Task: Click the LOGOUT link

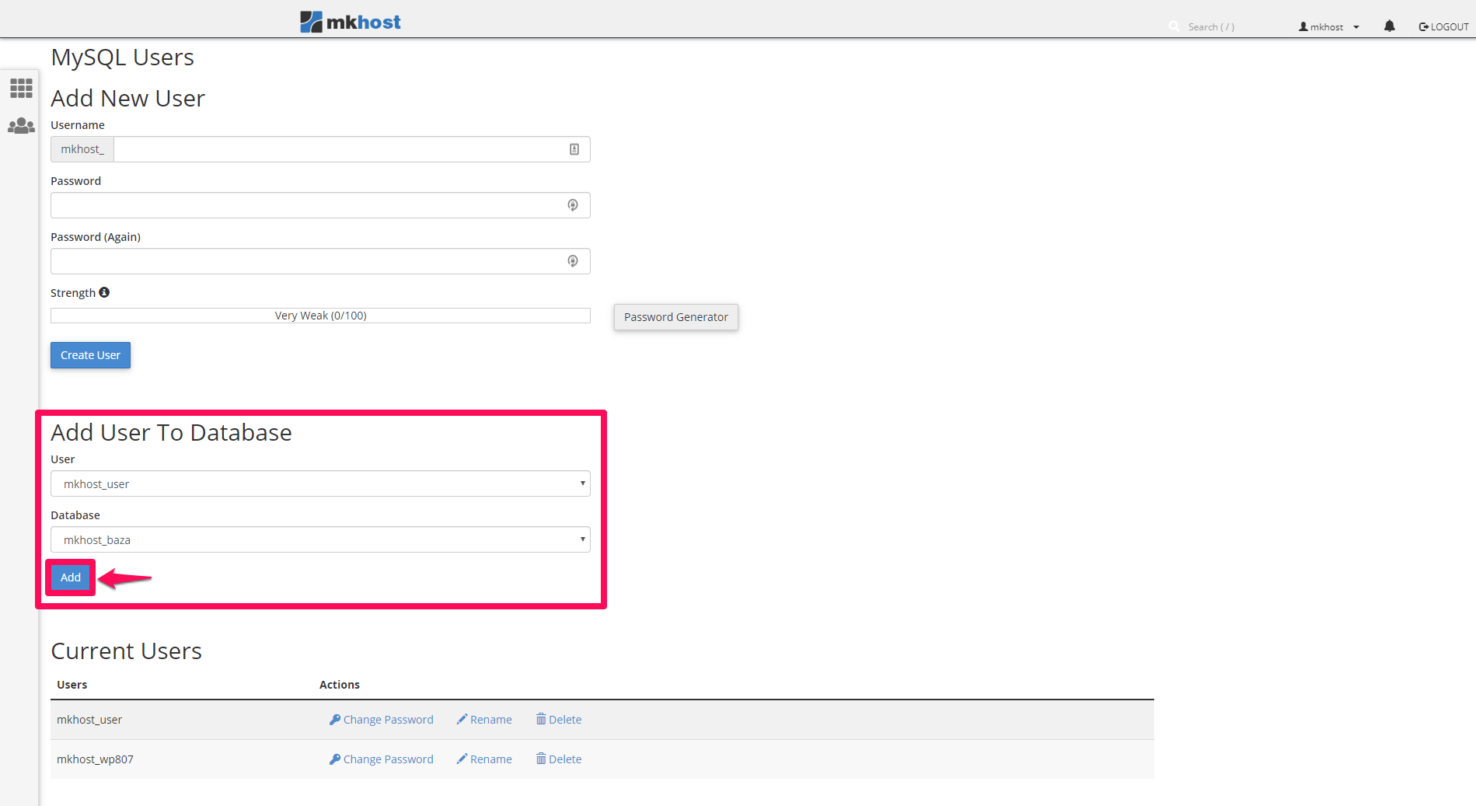Action: click(1443, 26)
